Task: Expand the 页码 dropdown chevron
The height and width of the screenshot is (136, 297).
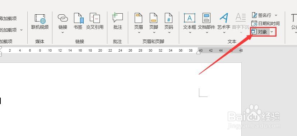Action: [x=169, y=33]
